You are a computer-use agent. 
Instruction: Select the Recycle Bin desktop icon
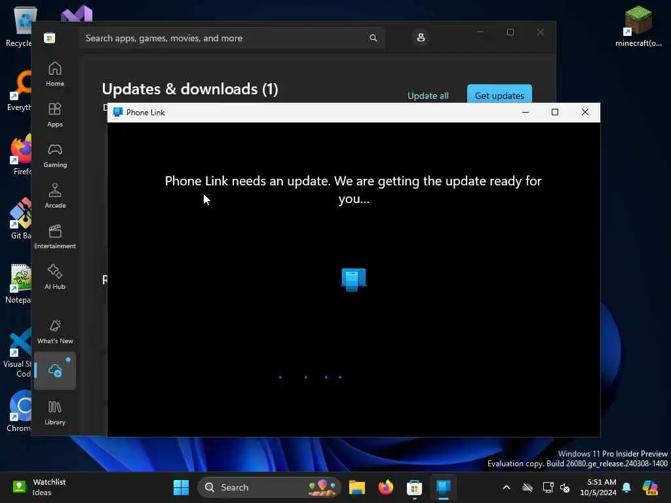19,26
